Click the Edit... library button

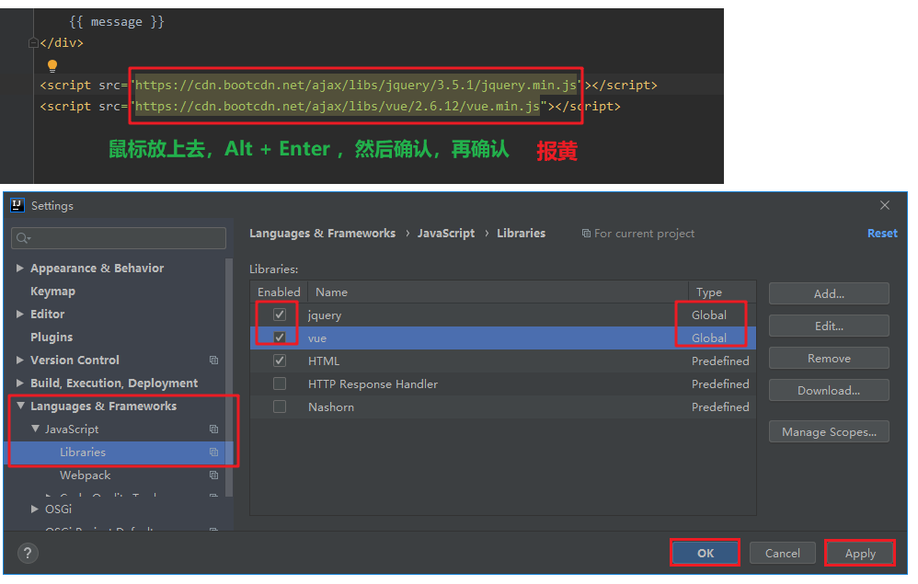(829, 326)
